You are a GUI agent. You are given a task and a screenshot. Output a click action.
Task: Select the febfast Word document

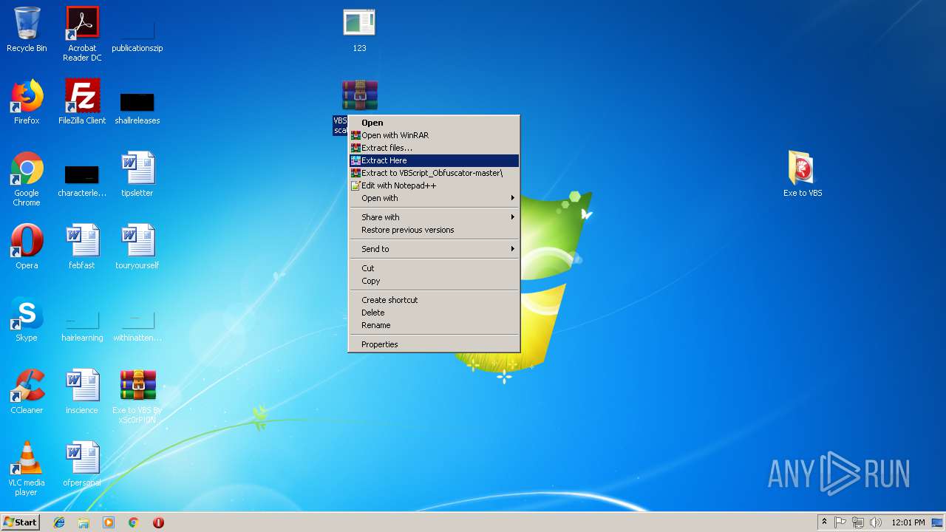click(x=82, y=247)
